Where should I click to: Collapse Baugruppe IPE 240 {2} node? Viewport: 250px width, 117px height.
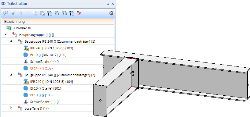coord(11,74)
